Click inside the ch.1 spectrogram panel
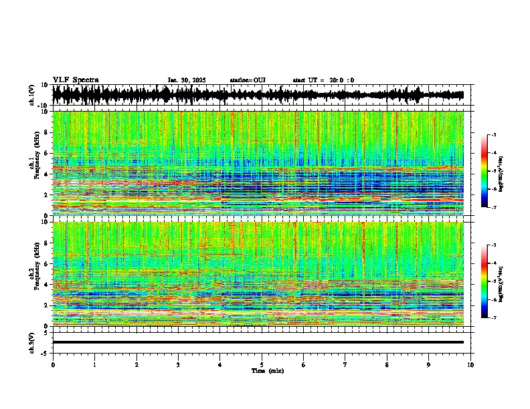Image resolution: width=530 pixels, height=409 pixels. point(258,163)
